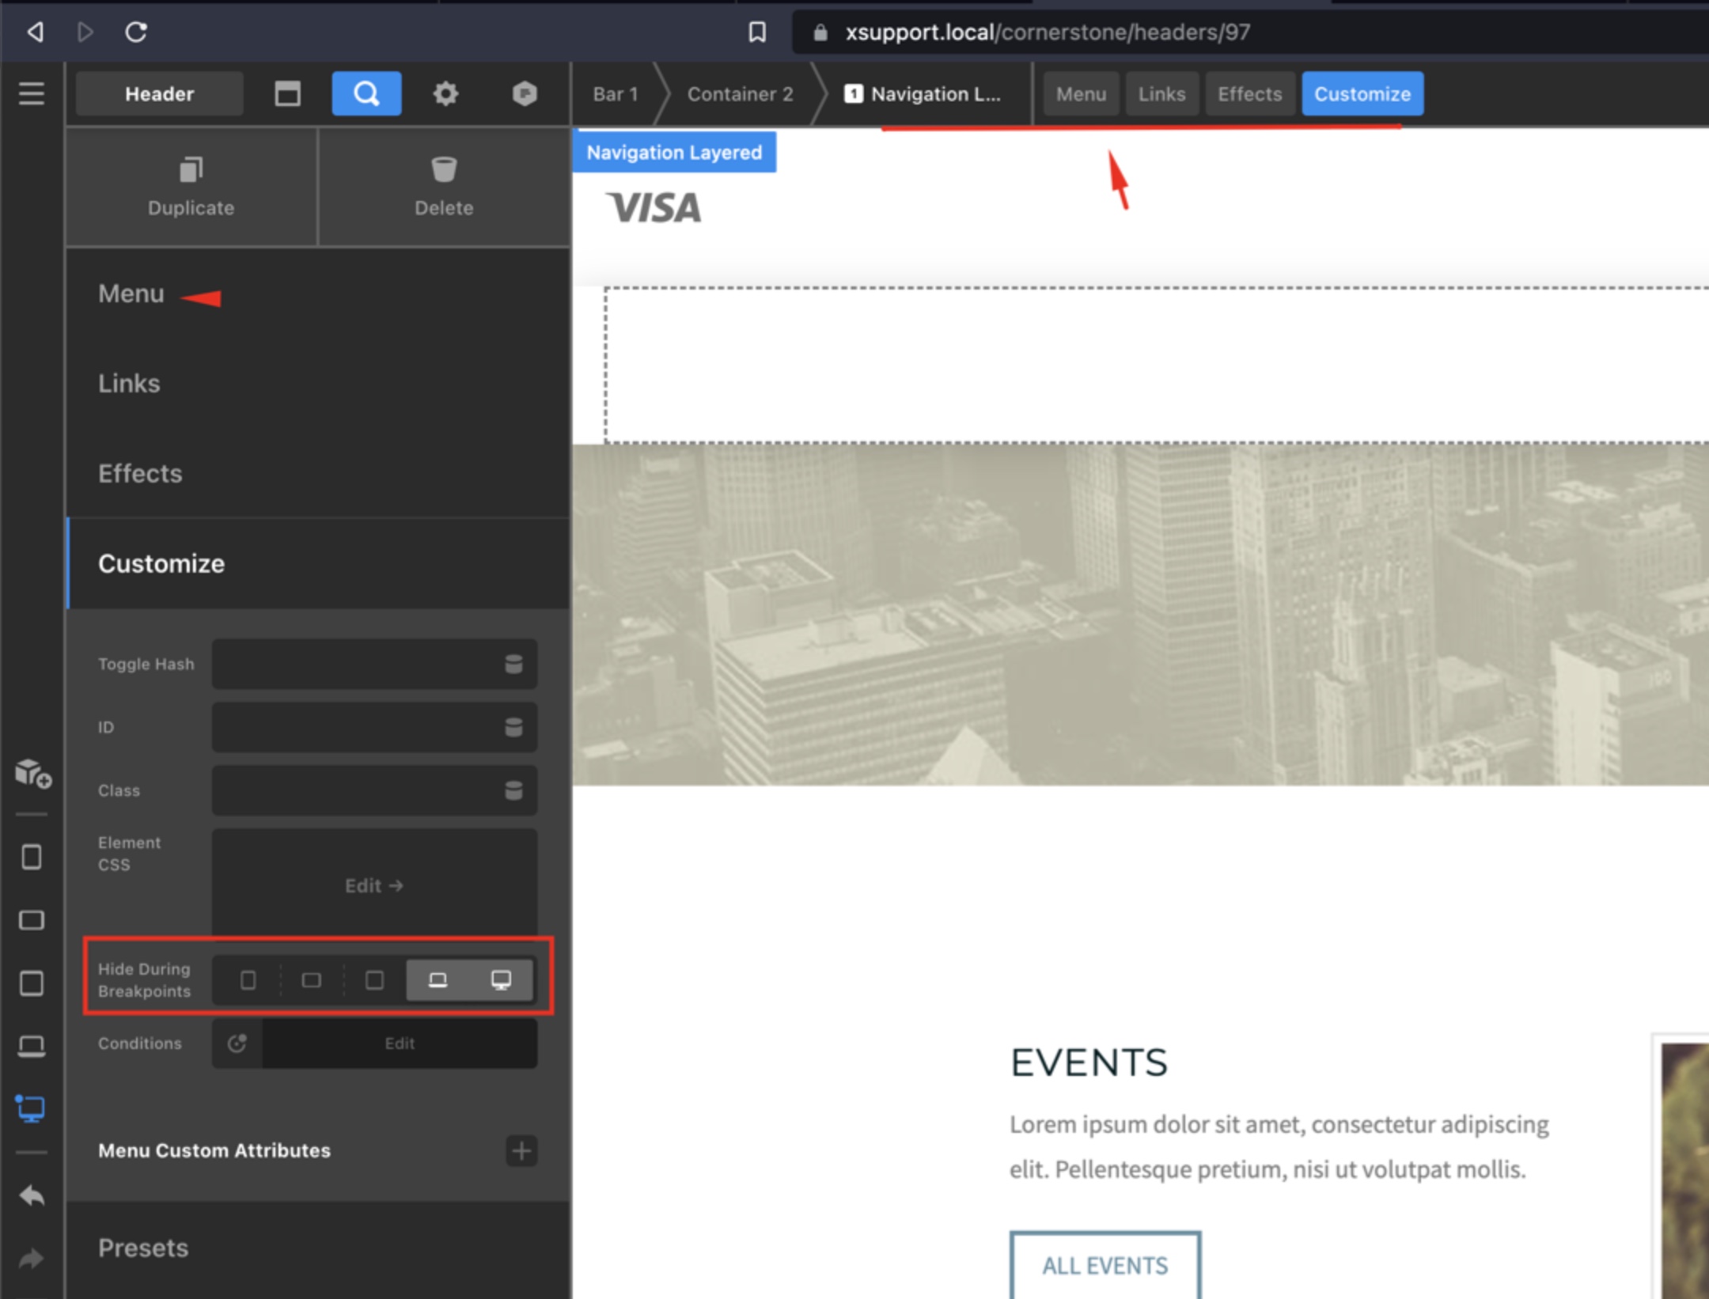Navigate to Bar 1 breadcrumb
1709x1299 pixels.
click(616, 94)
